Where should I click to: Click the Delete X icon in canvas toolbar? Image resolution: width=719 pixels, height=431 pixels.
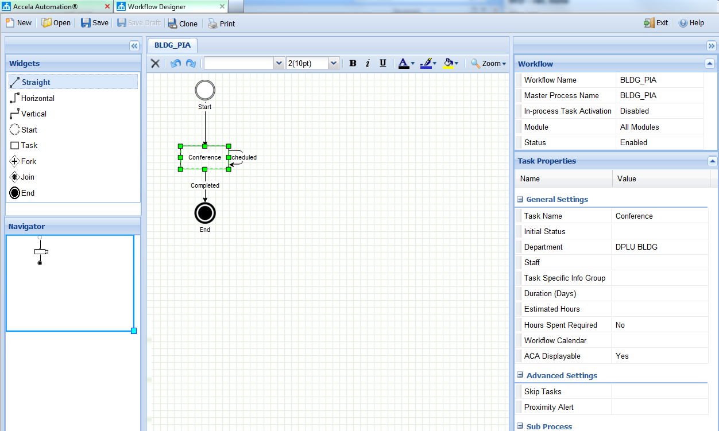coord(155,63)
